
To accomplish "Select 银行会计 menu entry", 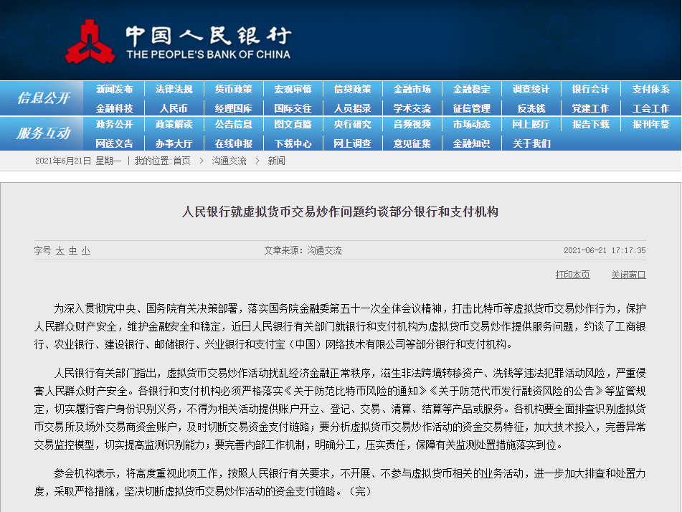I will click(x=591, y=89).
